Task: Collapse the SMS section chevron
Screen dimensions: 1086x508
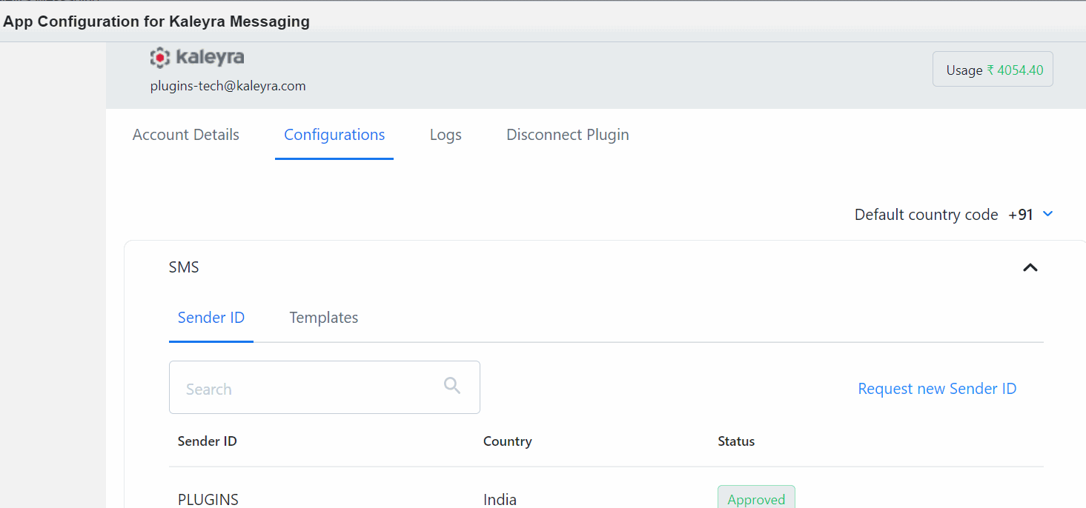Action: 1030,267
